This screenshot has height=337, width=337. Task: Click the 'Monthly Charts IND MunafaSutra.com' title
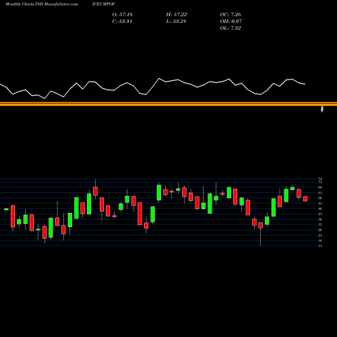[42, 4]
